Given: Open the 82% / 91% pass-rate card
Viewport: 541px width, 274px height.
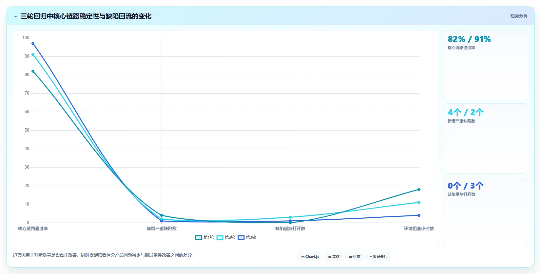Looking at the screenshot, I should pyautogui.click(x=486, y=65).
